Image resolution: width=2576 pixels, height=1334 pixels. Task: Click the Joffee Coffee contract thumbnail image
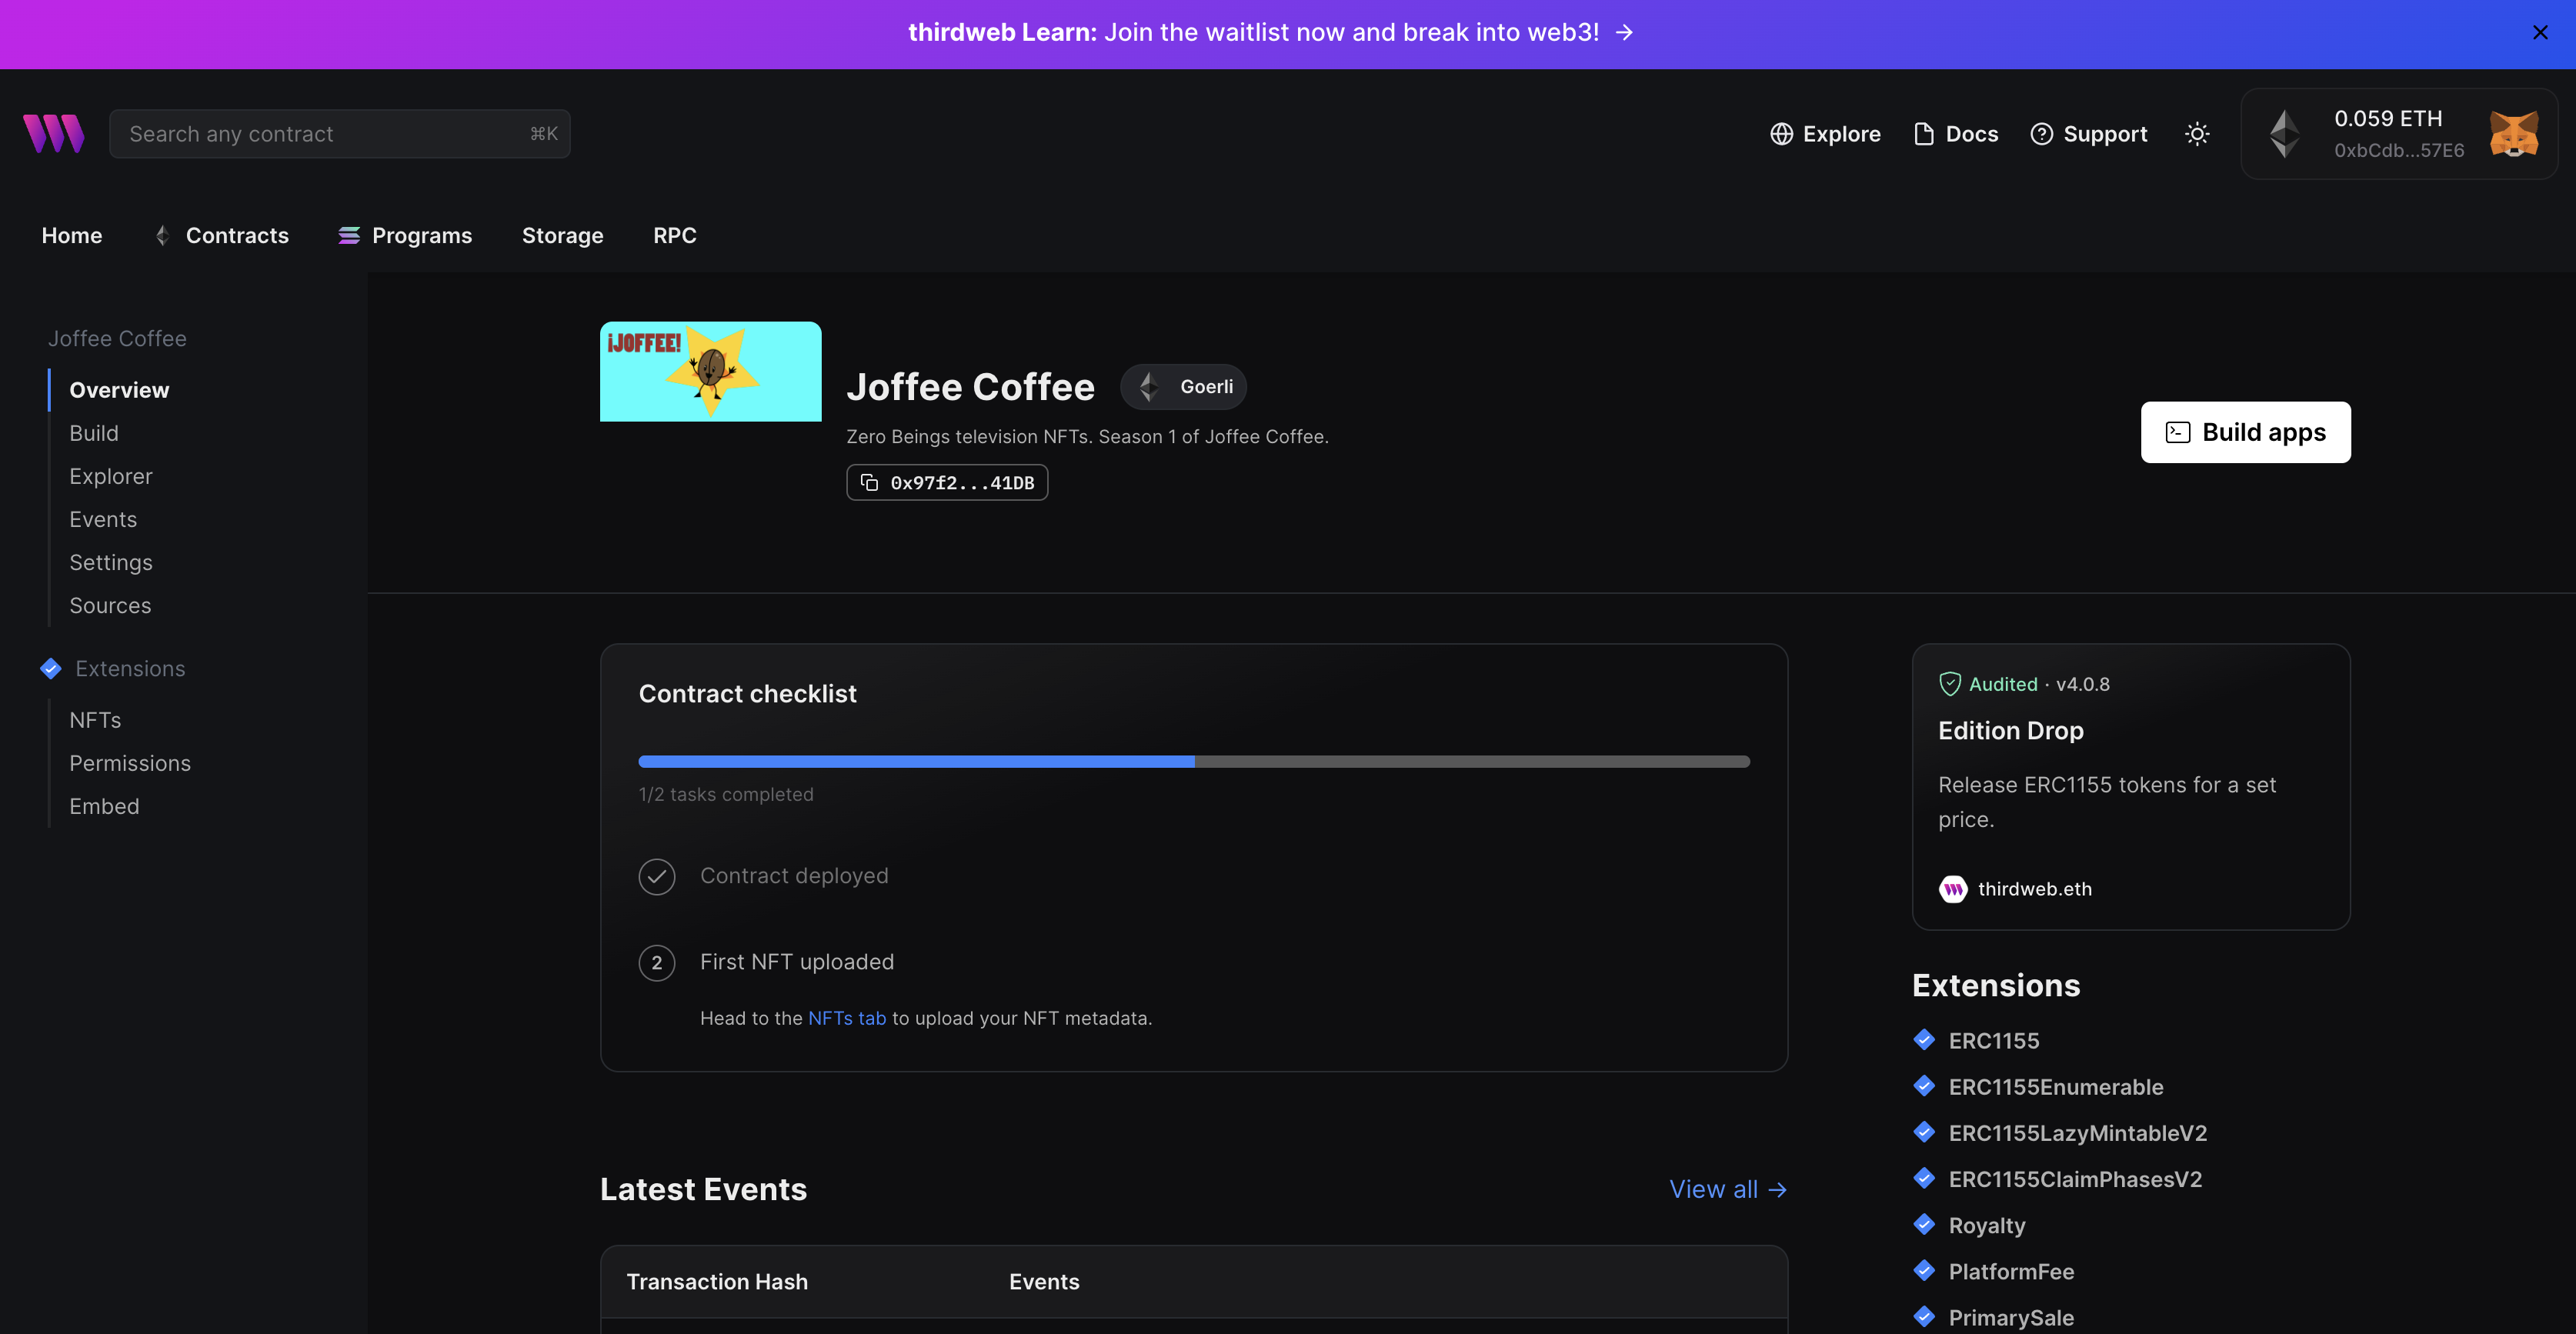[x=711, y=371]
